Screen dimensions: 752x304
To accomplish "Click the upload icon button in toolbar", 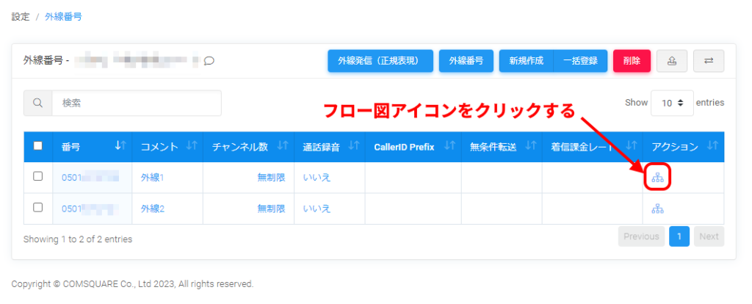I will point(672,62).
